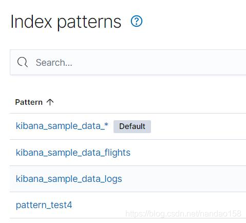Image resolution: width=246 pixels, height=223 pixels.
Task: Click the ascending sort arrow beside Pattern
Action: coord(50,102)
